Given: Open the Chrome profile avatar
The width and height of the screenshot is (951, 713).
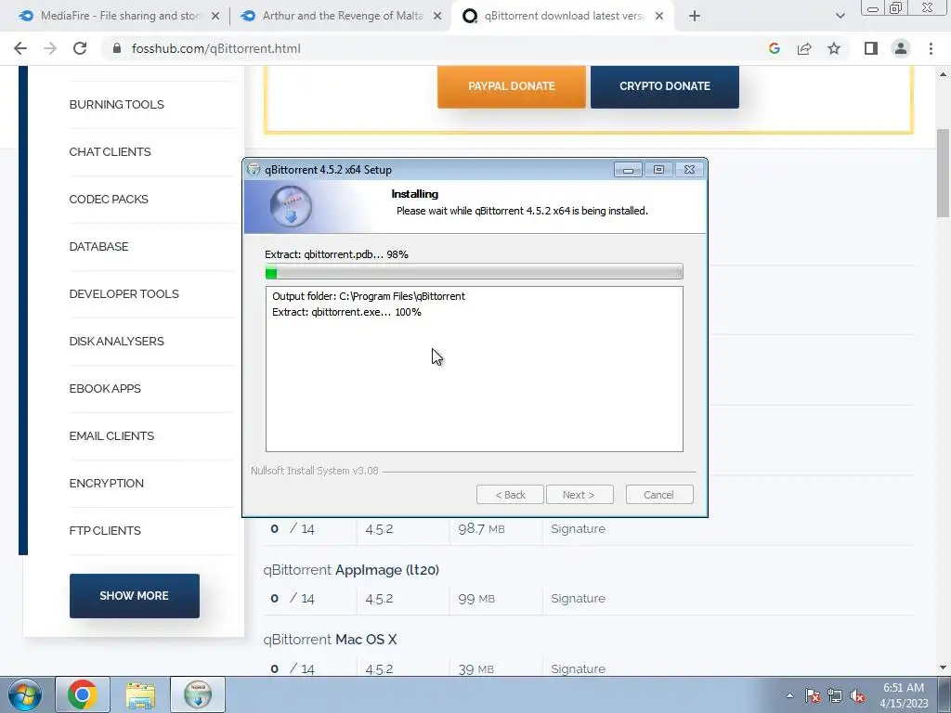Looking at the screenshot, I should 901,48.
